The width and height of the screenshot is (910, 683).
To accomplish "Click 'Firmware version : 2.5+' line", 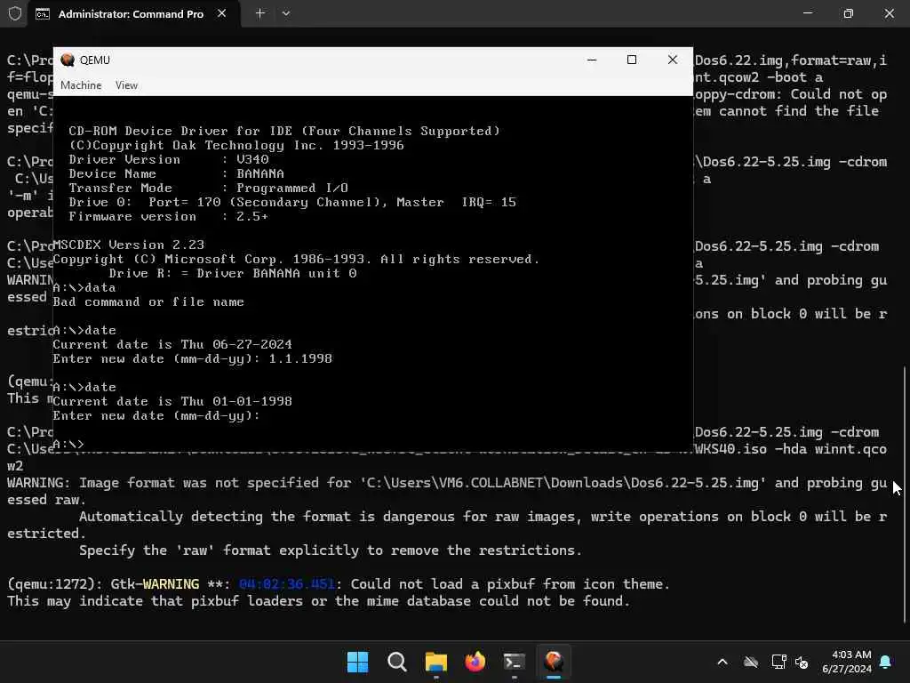I will pyautogui.click(x=168, y=216).
